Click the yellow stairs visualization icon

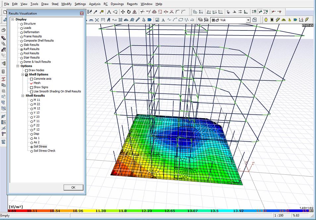pyautogui.click(x=278, y=20)
